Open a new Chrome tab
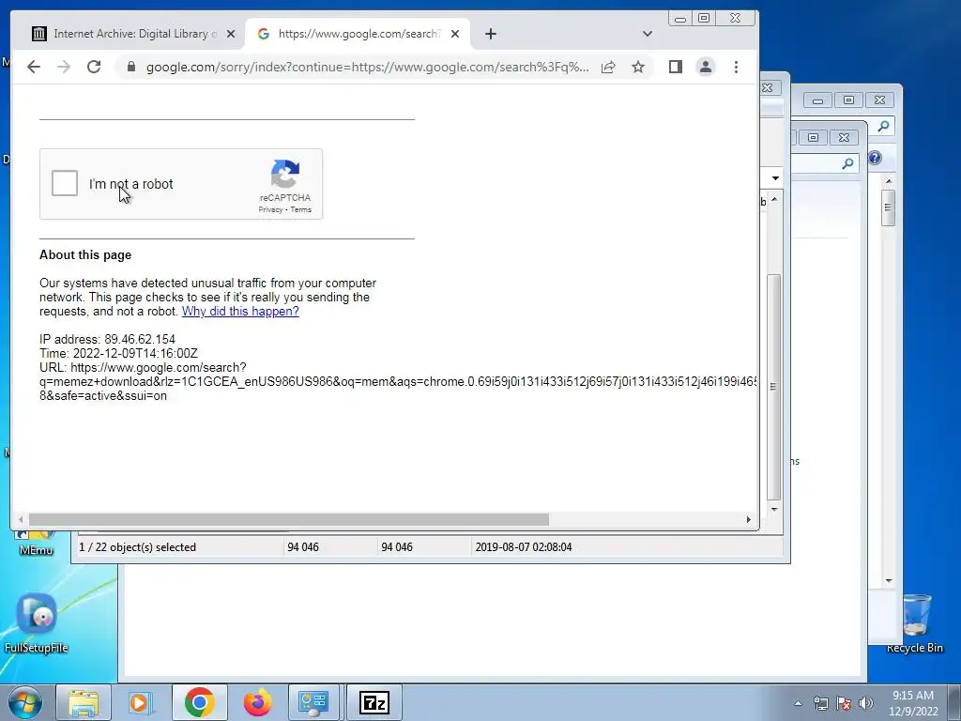Screen dimensions: 961x721 pyautogui.click(x=490, y=34)
